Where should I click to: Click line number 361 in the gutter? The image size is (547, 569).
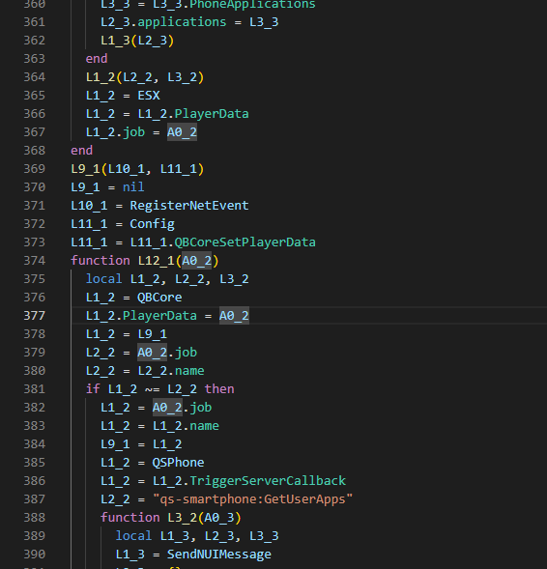[x=35, y=22]
